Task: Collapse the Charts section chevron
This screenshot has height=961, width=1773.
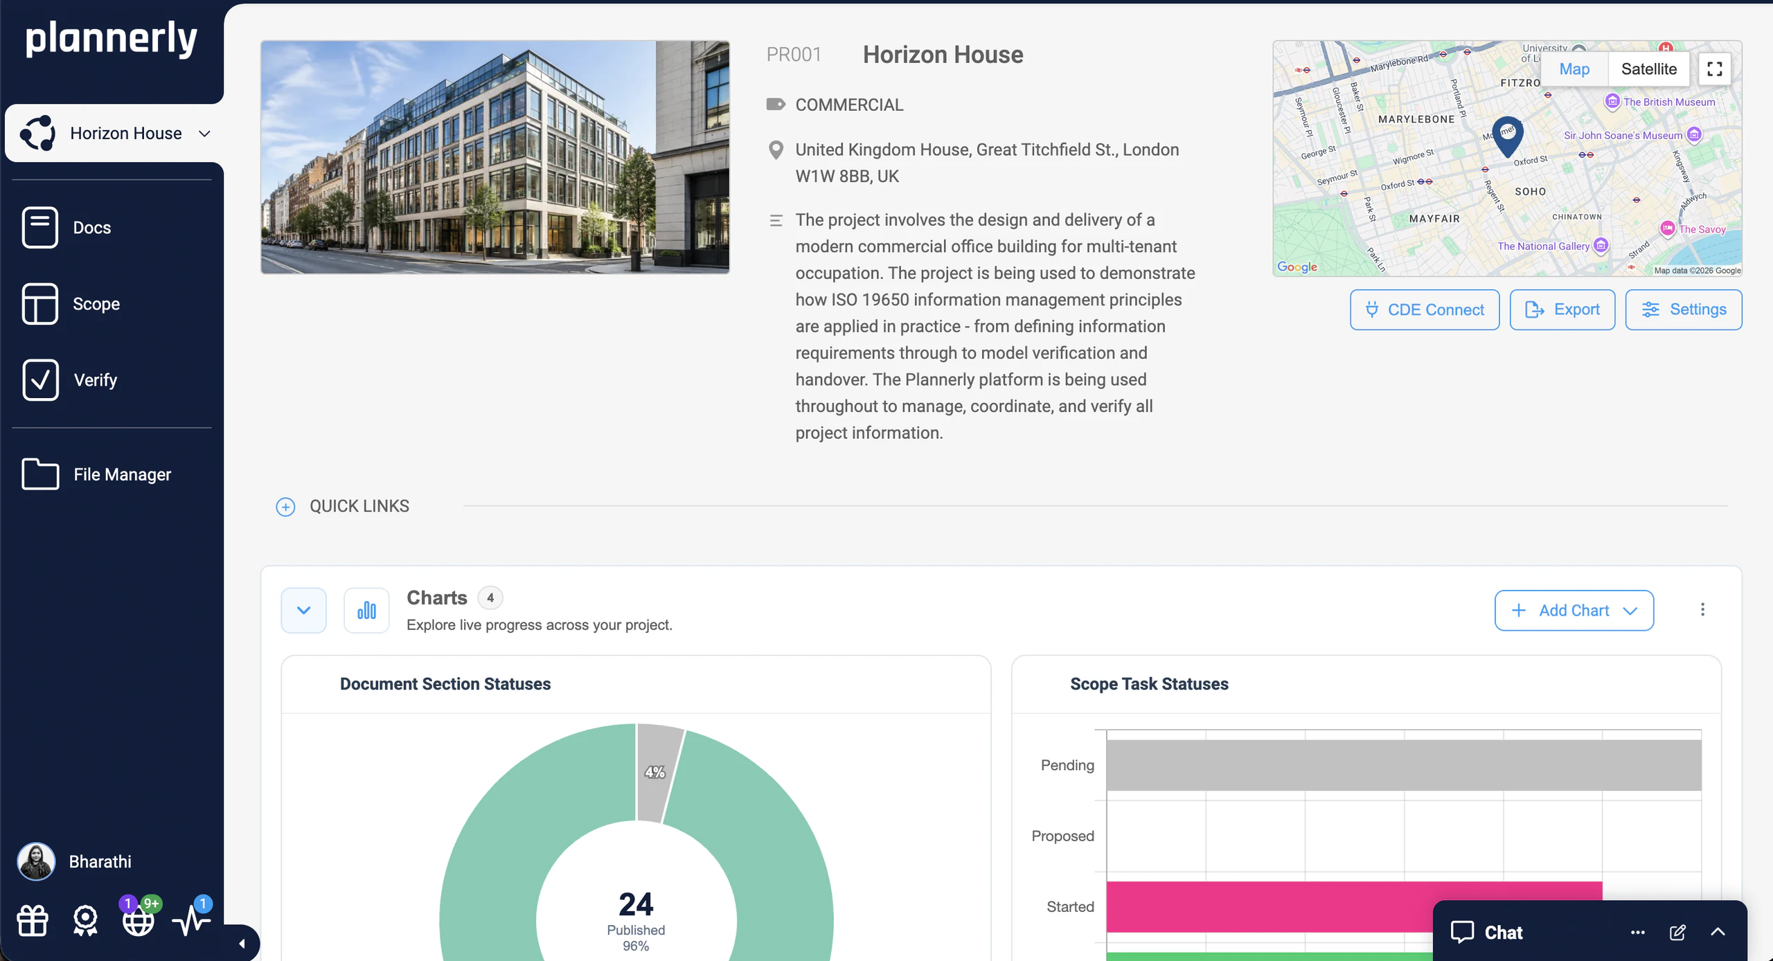Action: coord(303,610)
